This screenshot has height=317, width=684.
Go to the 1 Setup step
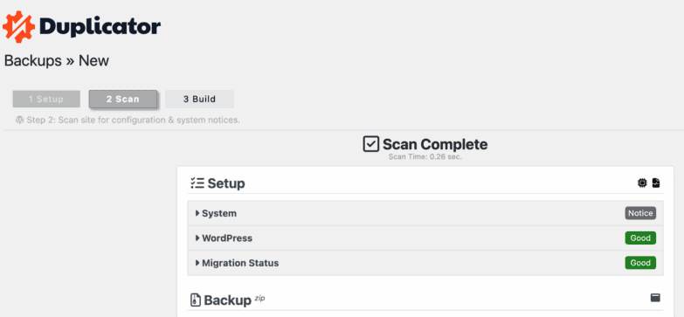46,99
